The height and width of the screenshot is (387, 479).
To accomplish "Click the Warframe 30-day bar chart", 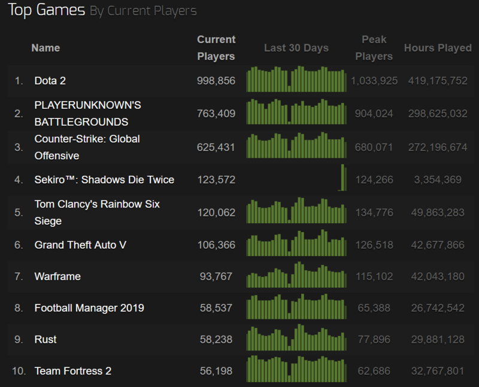I will point(296,275).
